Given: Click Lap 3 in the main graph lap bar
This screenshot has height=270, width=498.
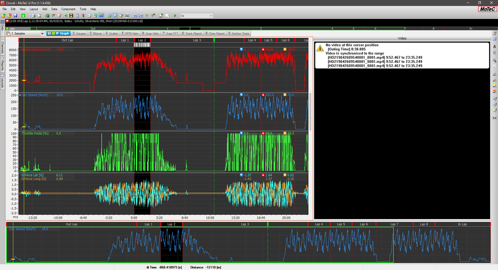Looking at the screenshot, I should (x=197, y=40).
